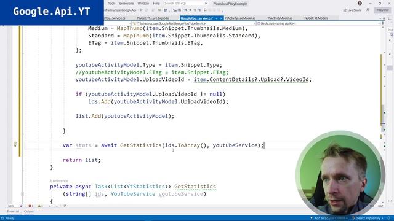
Task: Click the '1 reference' CodeLens link
Action: (x=59, y=180)
